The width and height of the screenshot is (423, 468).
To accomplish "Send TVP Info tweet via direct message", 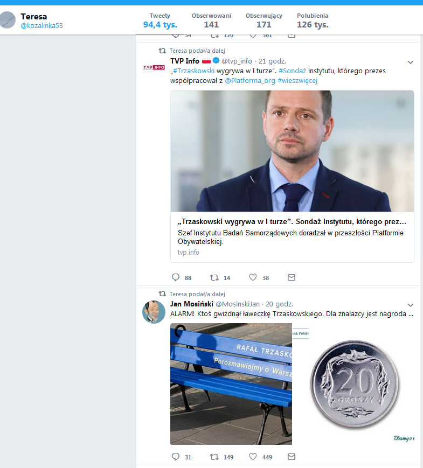I will (x=292, y=277).
